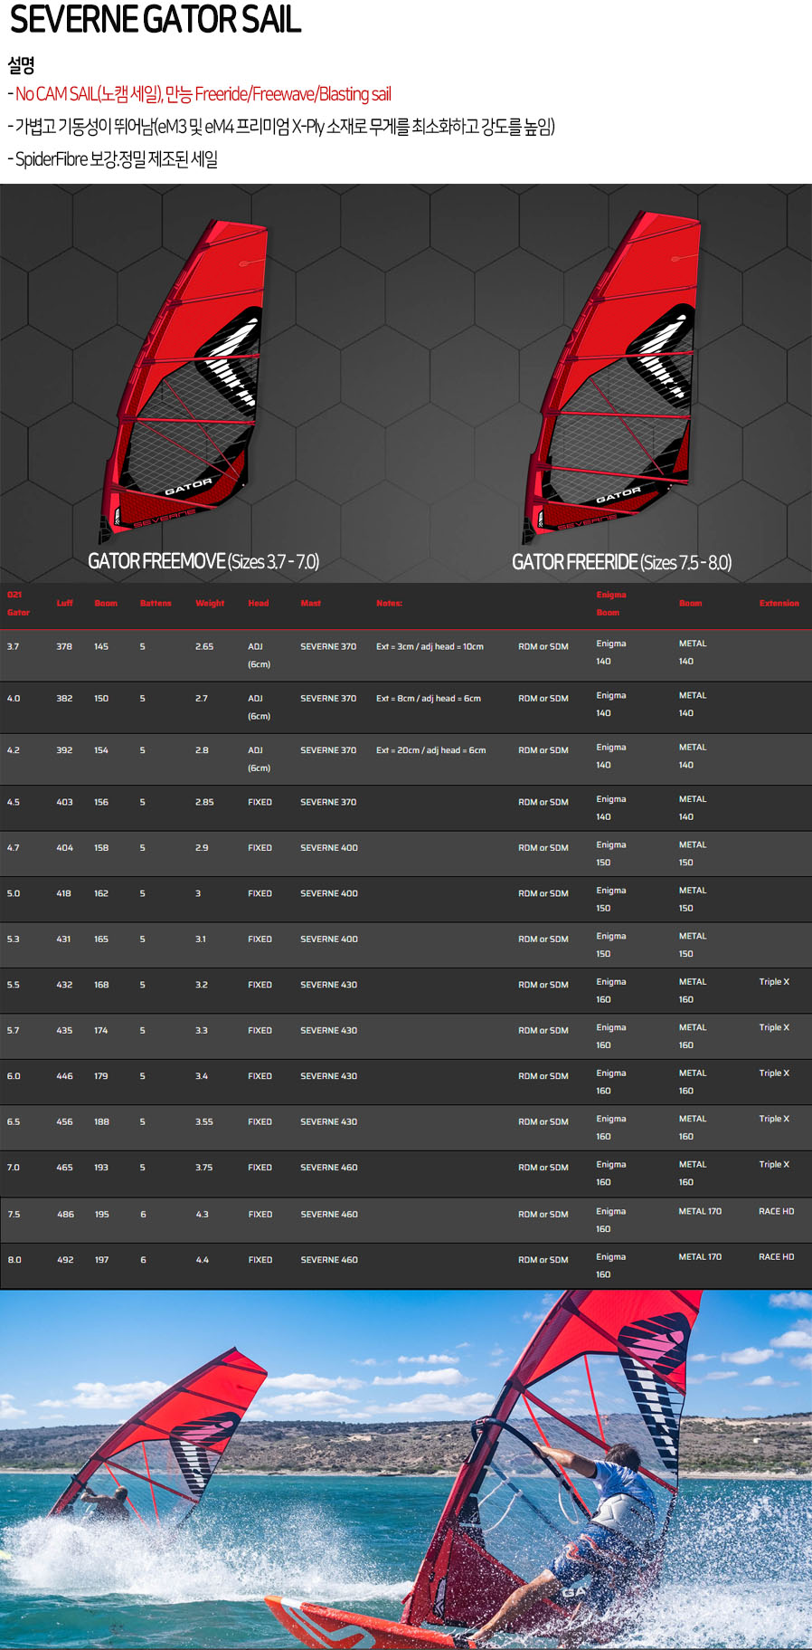Open the Gator Freeride sail image
Viewport: 812px width, 1650px height.
click(x=612, y=377)
